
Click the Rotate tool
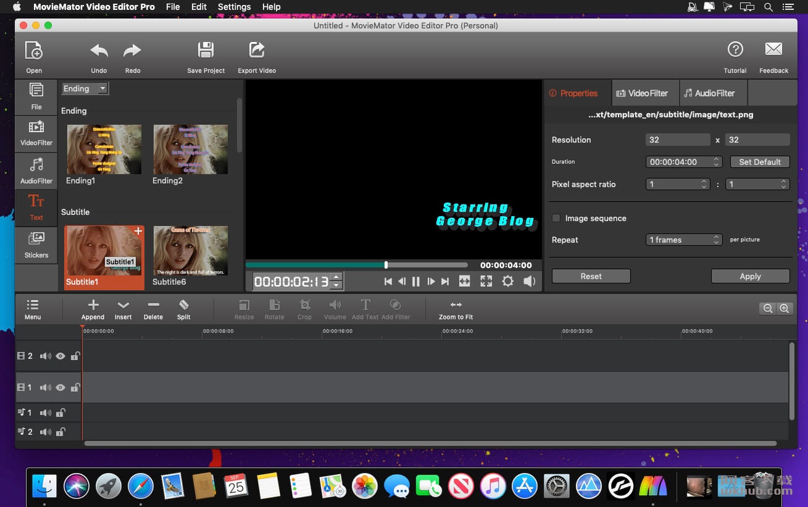274,309
